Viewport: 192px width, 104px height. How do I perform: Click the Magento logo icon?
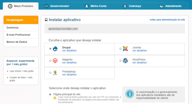tap(55, 61)
